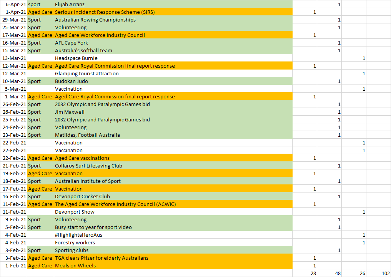Select the Busy start to year for sport video cell
Screen dimensions: 391x277
tap(173, 227)
